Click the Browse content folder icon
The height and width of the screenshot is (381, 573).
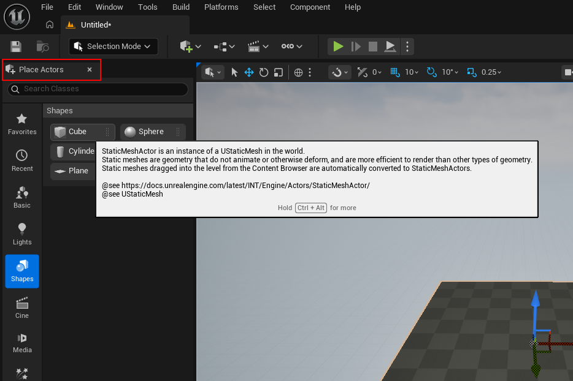43,47
